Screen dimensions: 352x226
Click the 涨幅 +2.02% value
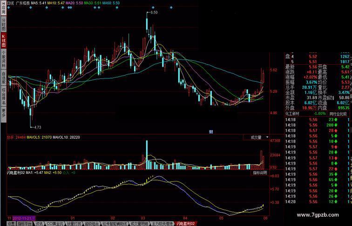point(310,77)
